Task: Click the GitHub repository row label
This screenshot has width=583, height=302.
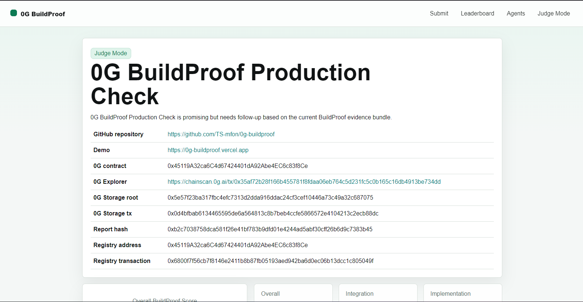Action: (118, 134)
